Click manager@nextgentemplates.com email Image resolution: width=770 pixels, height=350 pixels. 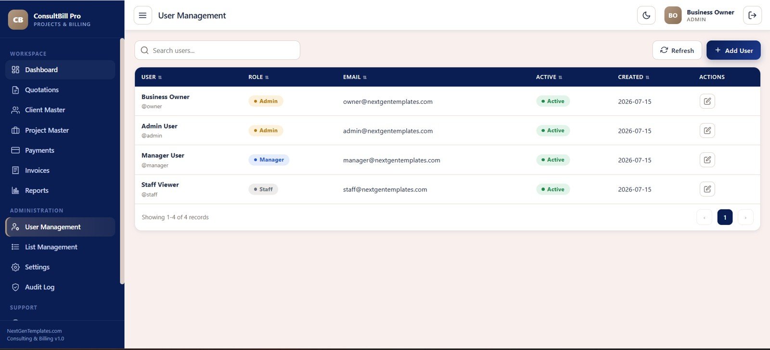392,160
